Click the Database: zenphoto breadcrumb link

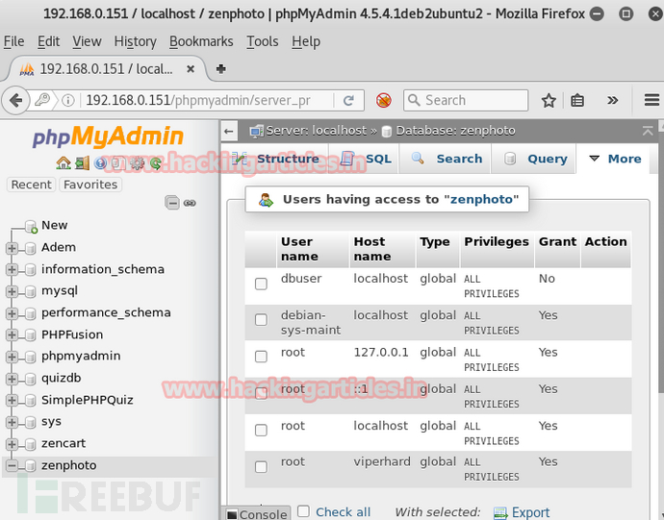tap(455, 131)
